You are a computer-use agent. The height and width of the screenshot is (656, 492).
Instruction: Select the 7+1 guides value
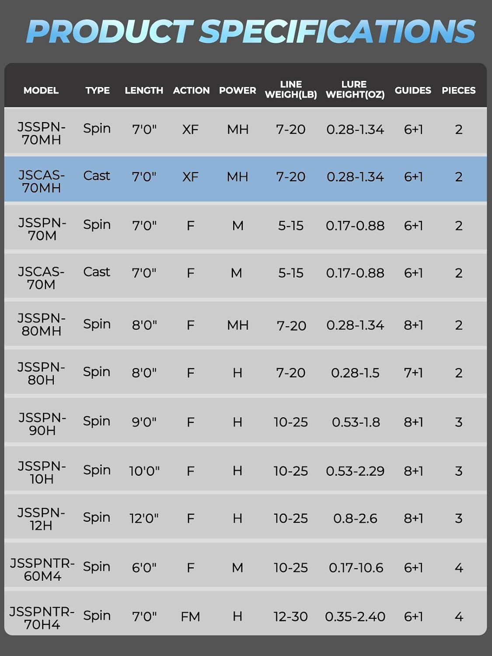pyautogui.click(x=413, y=373)
